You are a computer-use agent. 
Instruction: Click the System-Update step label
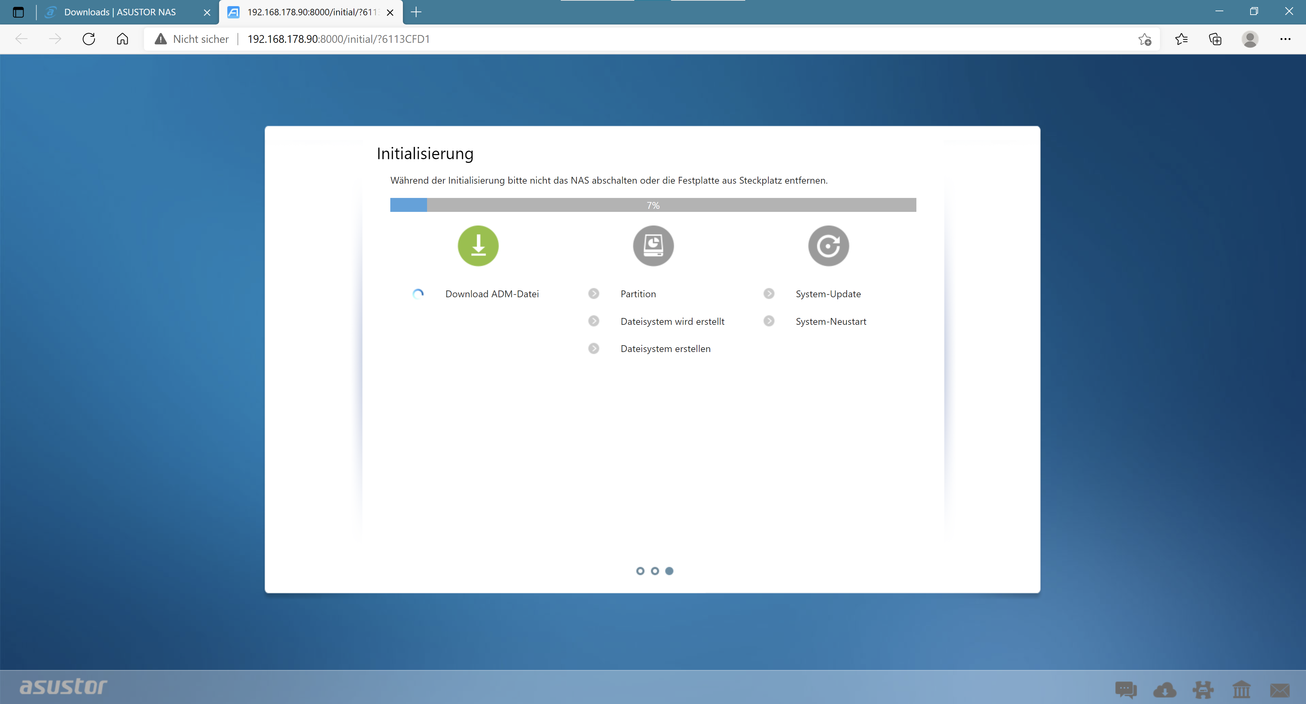point(828,294)
